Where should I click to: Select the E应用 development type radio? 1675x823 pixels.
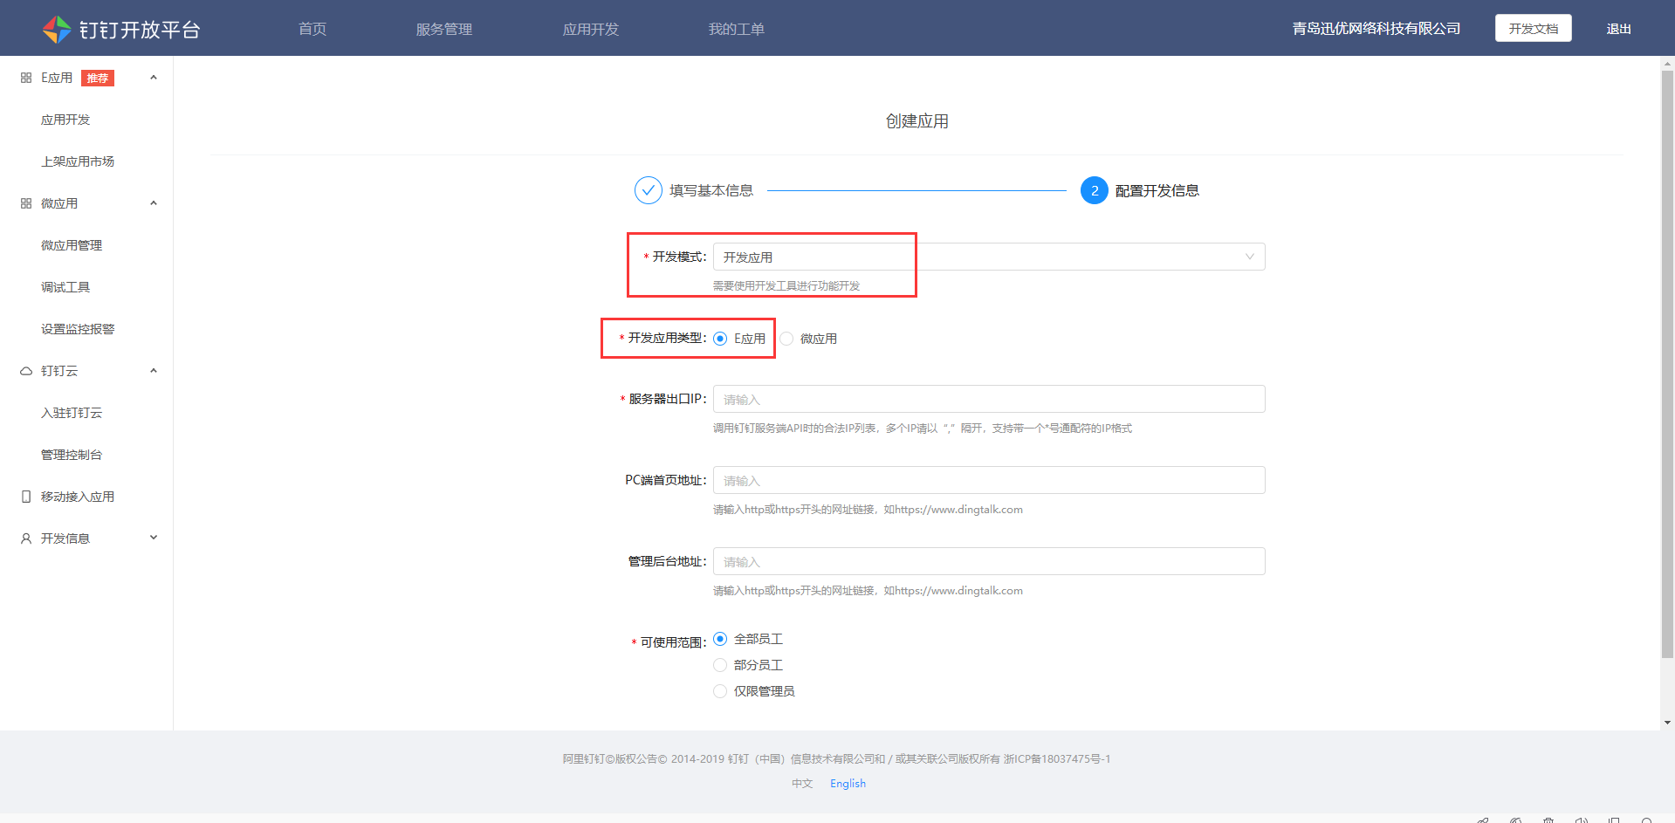tap(719, 339)
